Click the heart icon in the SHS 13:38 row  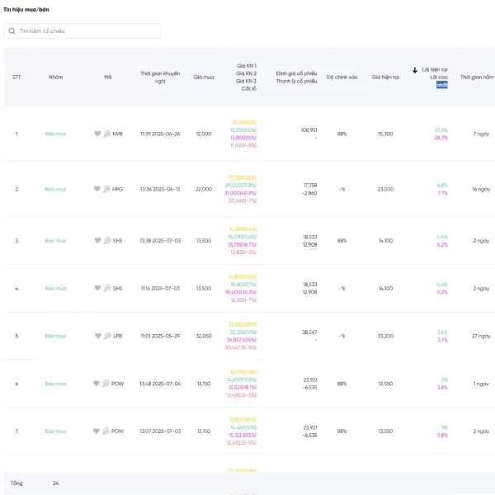coord(97,240)
